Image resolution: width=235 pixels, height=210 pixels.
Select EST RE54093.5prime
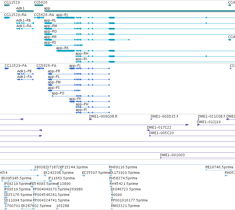pos(32,187)
